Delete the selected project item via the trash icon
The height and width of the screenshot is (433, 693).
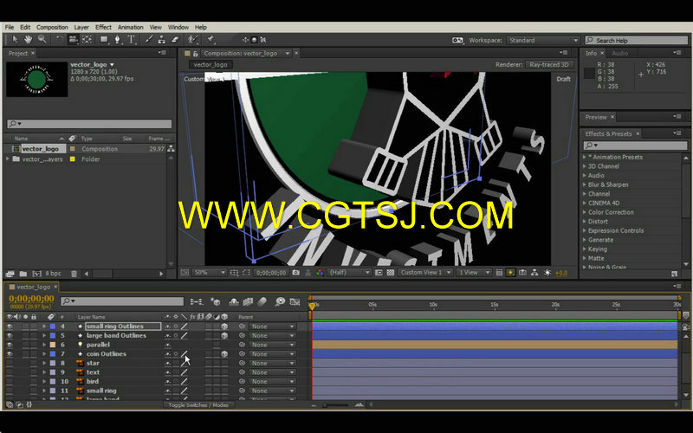tap(74, 274)
